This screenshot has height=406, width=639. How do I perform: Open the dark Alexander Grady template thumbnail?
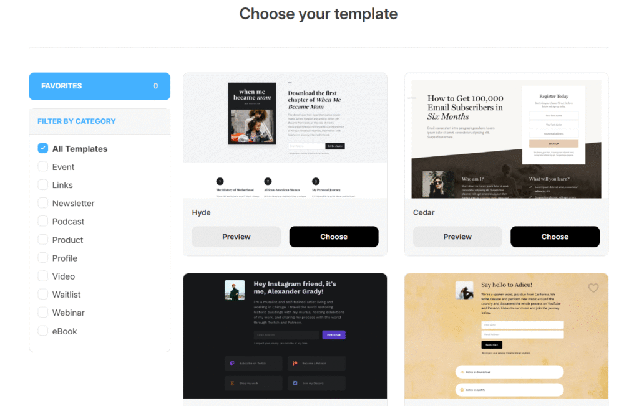(x=285, y=336)
